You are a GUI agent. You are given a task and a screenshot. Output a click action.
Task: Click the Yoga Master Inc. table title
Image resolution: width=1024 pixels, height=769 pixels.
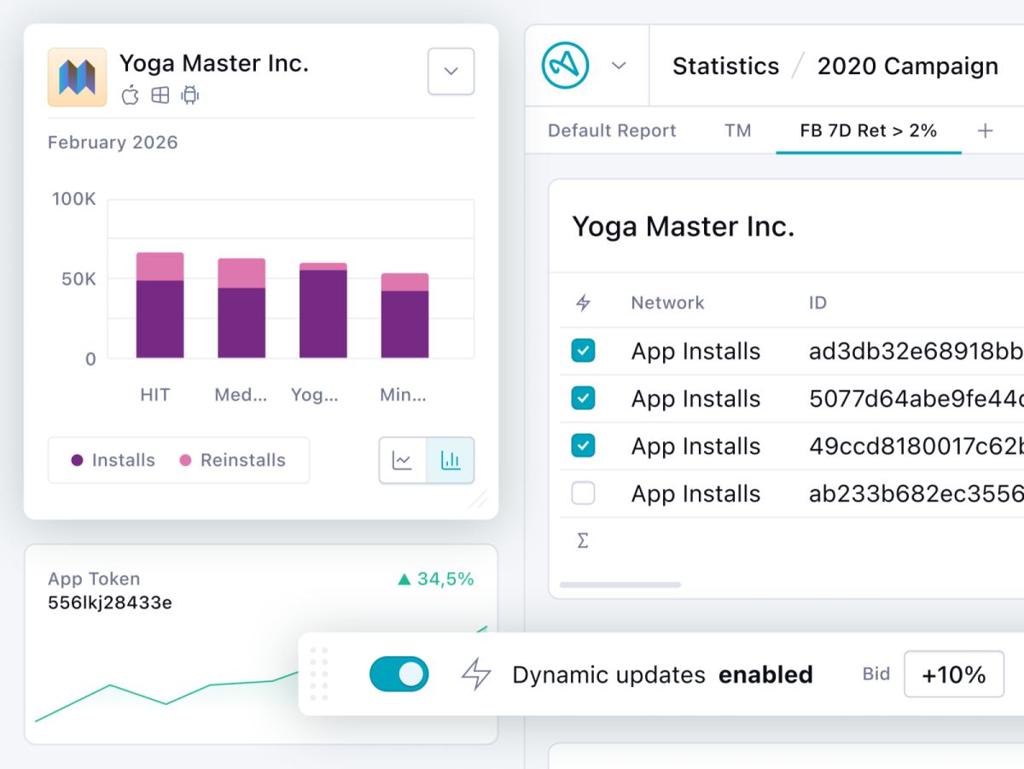683,226
